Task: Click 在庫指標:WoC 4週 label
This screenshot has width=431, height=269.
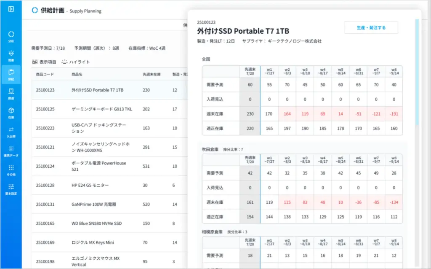Action: point(147,48)
